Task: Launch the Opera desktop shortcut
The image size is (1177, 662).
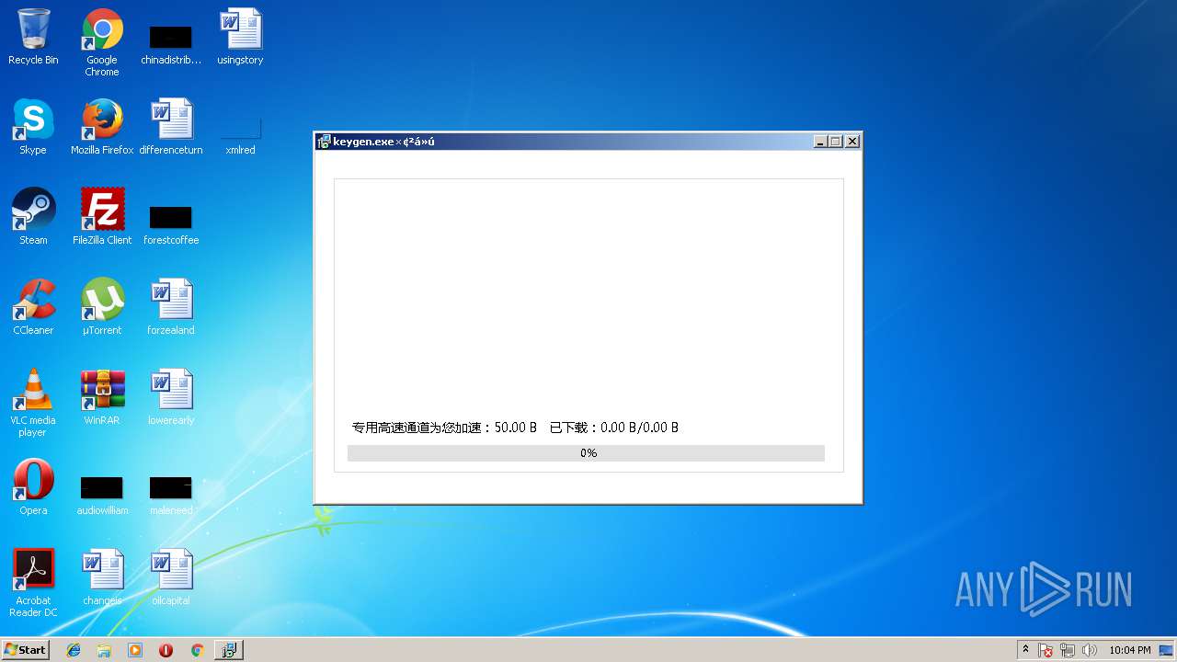Action: click(33, 487)
